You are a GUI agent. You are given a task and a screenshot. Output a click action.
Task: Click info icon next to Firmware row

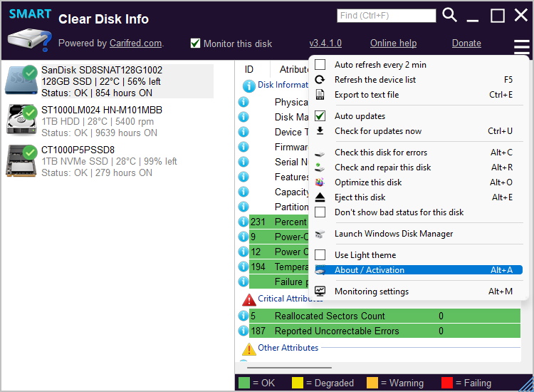coord(244,147)
